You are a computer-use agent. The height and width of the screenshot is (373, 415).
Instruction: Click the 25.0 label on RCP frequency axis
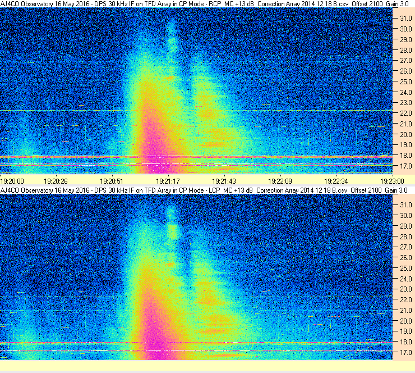point(405,82)
